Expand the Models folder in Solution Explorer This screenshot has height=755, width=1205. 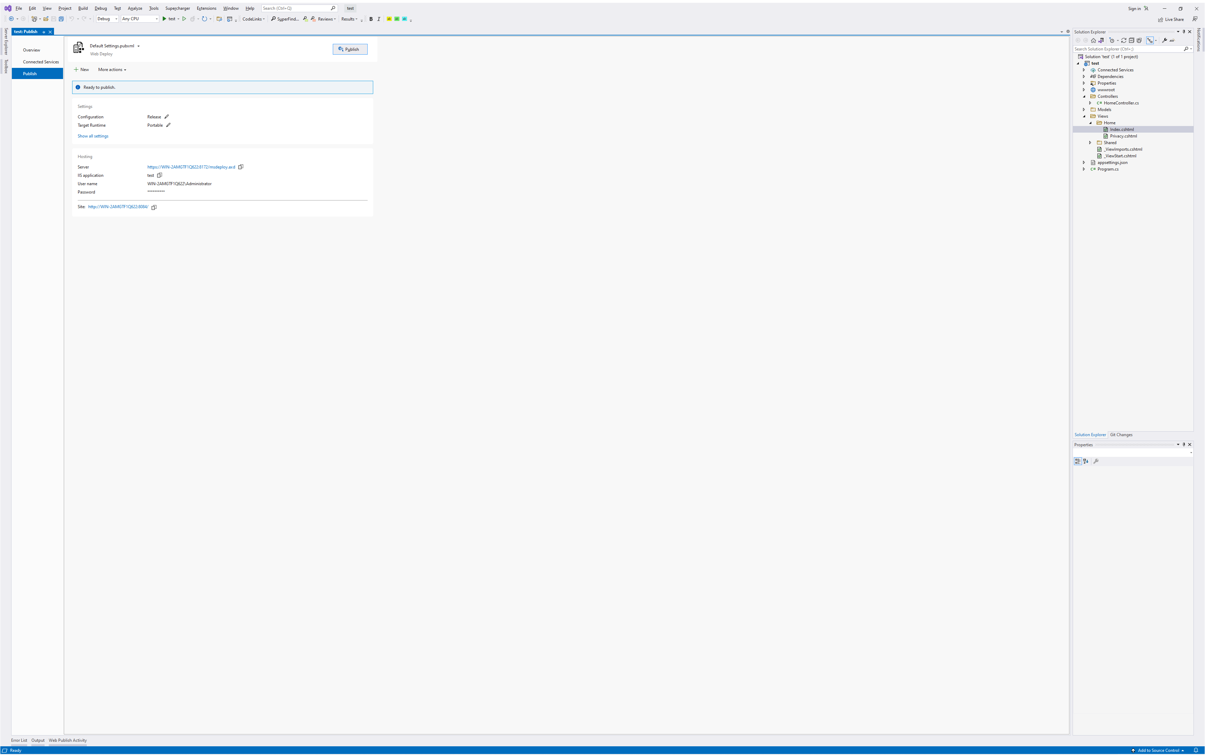pyautogui.click(x=1084, y=109)
